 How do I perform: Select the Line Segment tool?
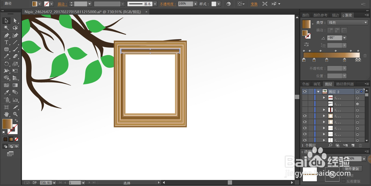click(15, 43)
